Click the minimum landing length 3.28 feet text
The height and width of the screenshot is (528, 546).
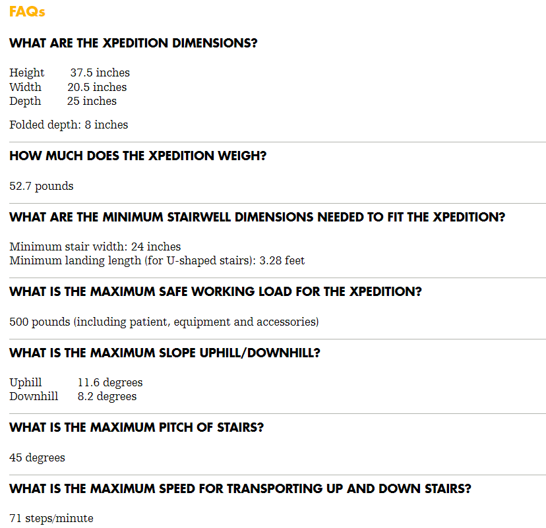pyautogui.click(x=157, y=261)
